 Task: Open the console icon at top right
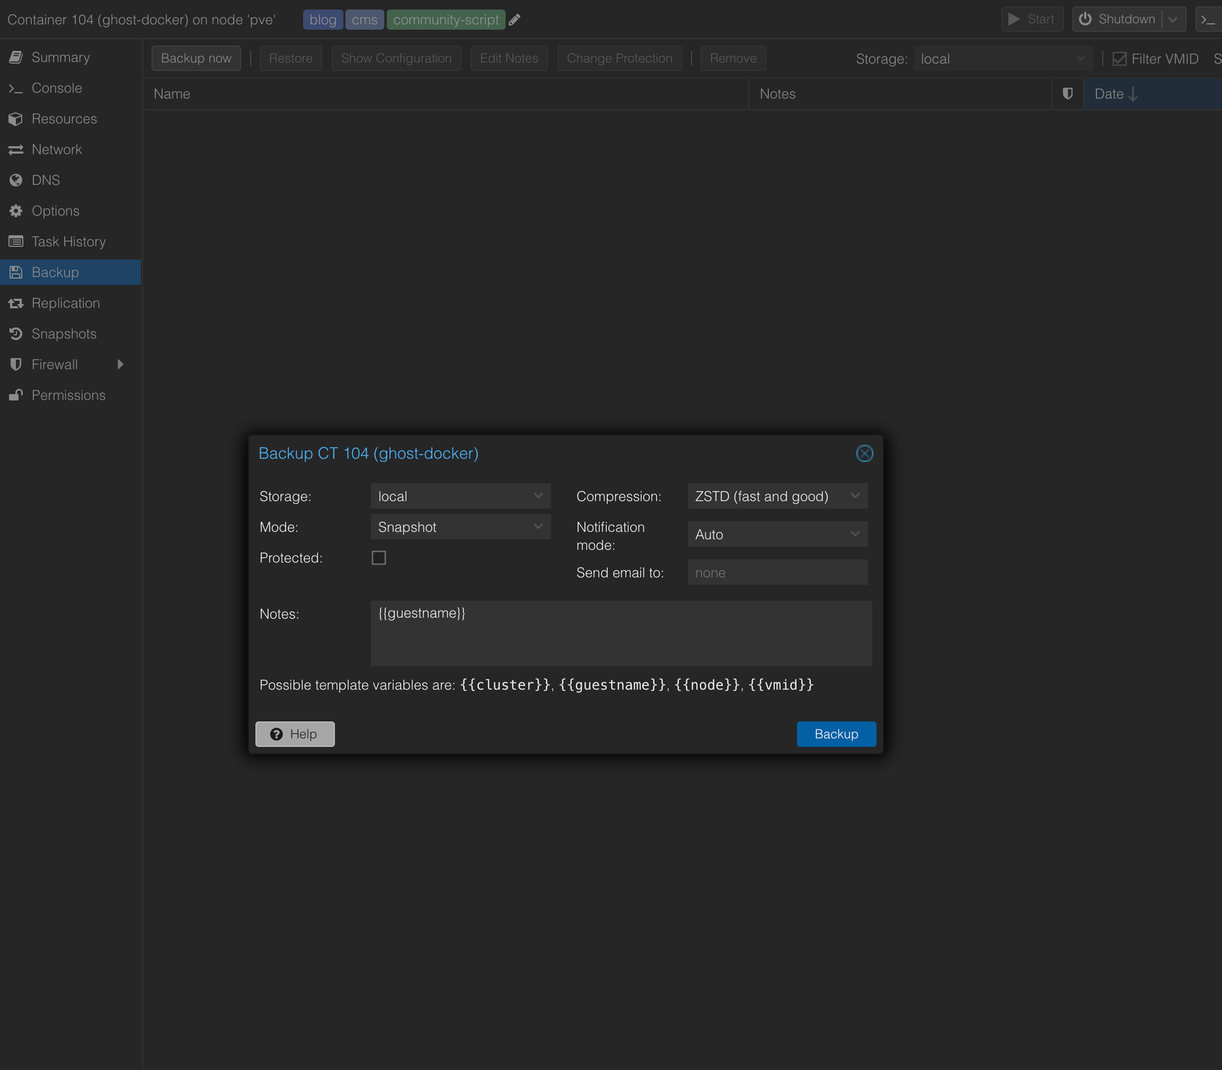tap(1208, 20)
